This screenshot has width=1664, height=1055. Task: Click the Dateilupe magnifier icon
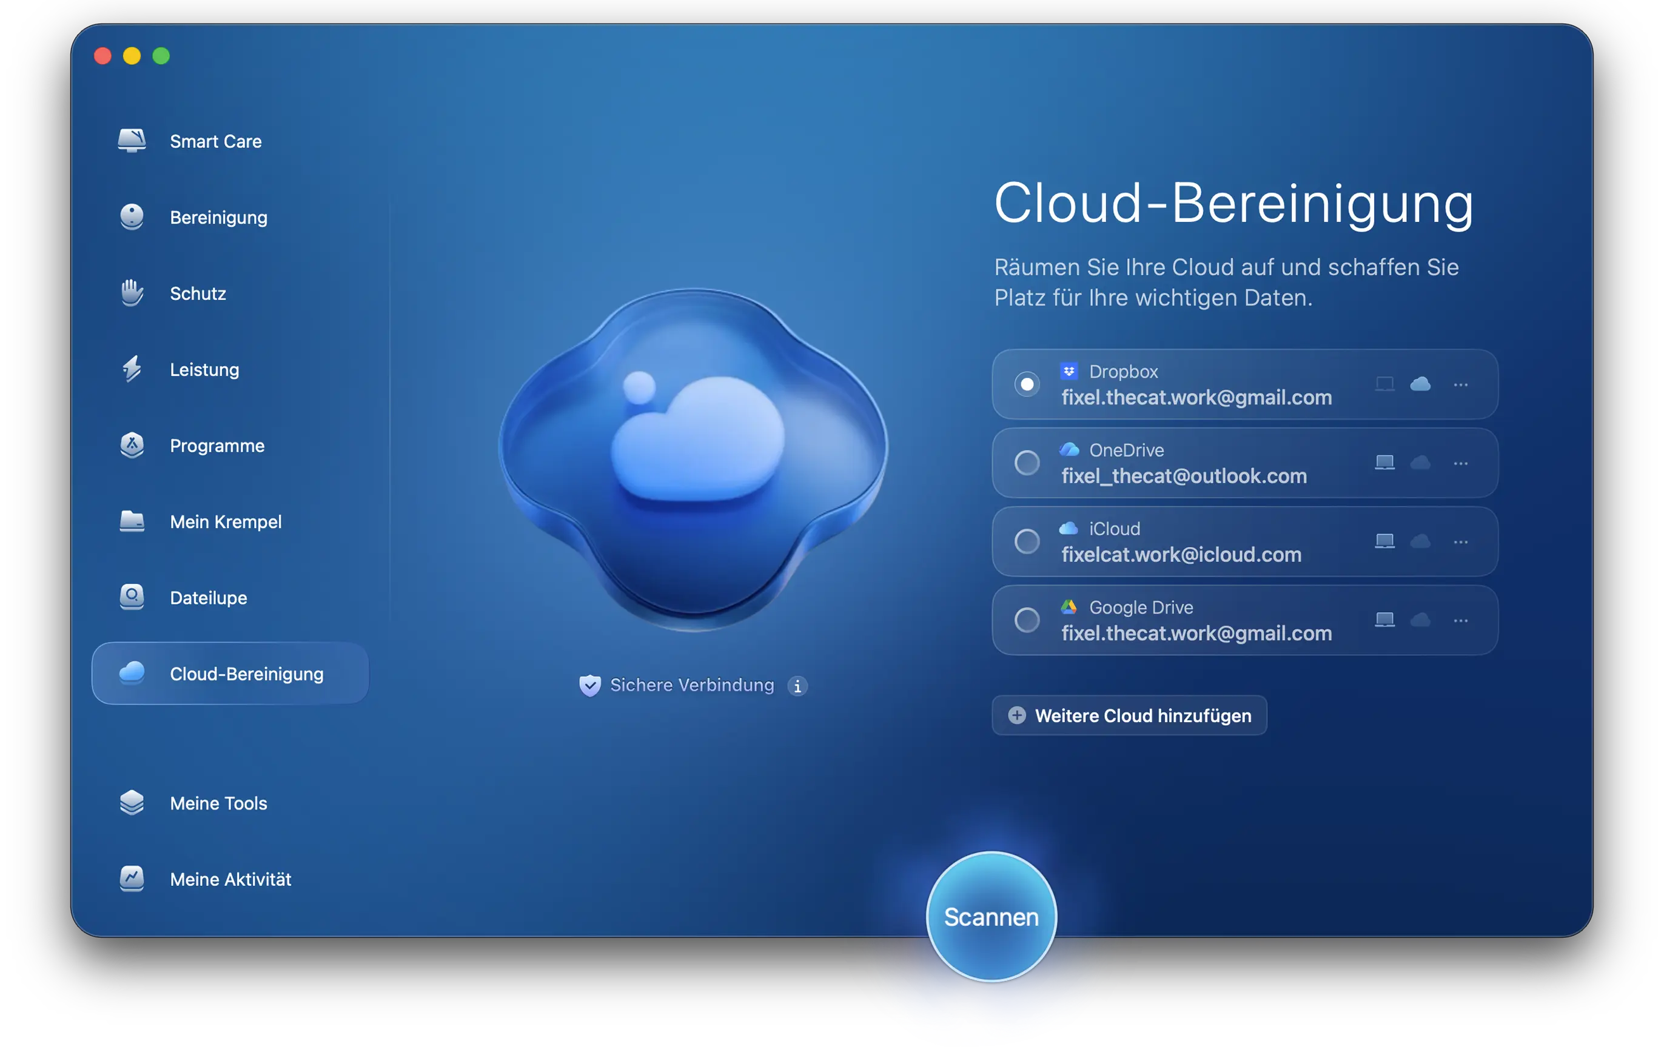click(132, 597)
